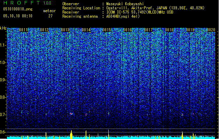Click the 0.8 kHz axis label

pos(3,97)
